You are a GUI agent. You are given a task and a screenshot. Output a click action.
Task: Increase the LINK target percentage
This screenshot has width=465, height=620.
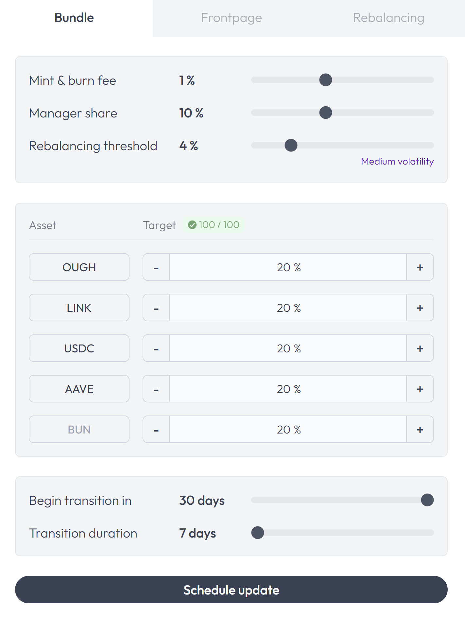420,308
